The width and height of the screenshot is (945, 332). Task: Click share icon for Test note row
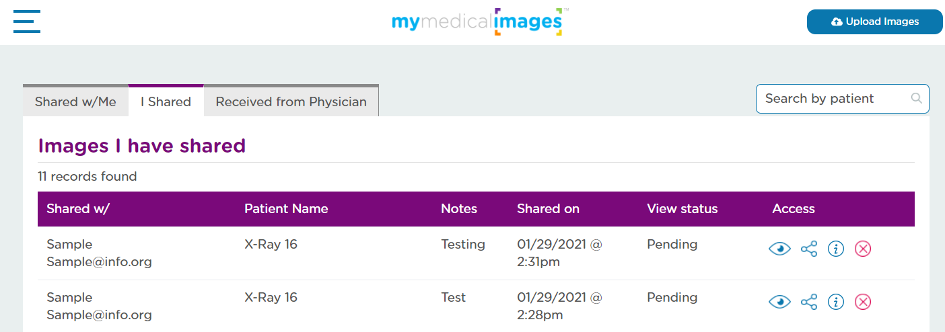[809, 302]
